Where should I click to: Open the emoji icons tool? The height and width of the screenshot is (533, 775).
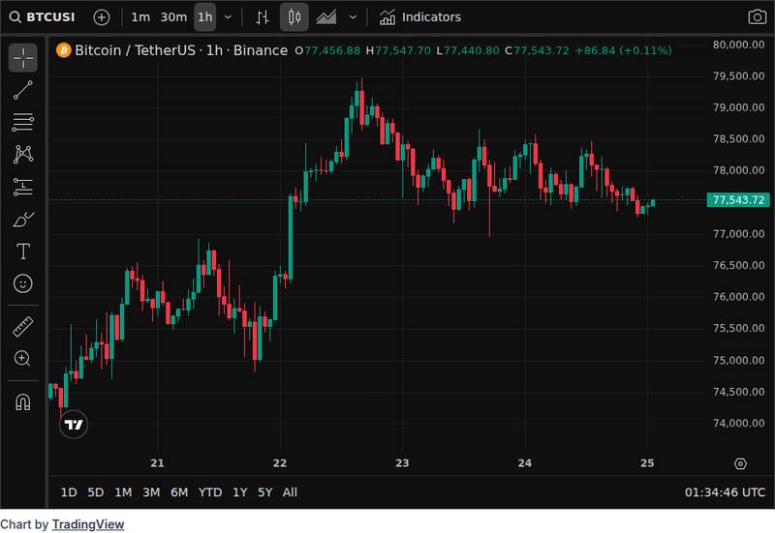coord(22,283)
